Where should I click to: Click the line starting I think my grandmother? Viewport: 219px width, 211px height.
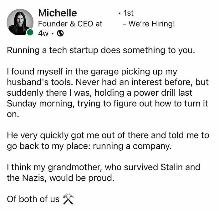point(104,167)
